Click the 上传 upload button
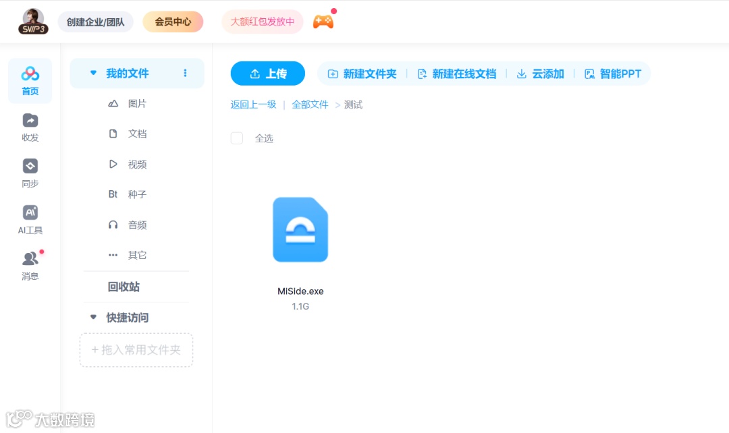The image size is (729, 433). (268, 74)
